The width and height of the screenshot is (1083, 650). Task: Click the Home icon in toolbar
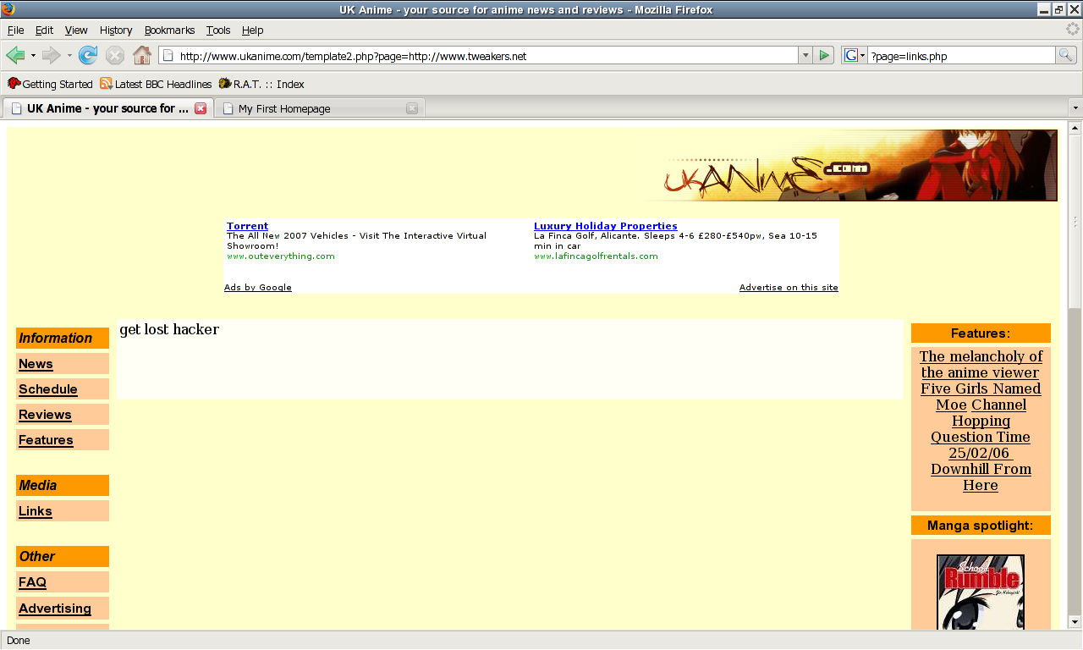(142, 56)
